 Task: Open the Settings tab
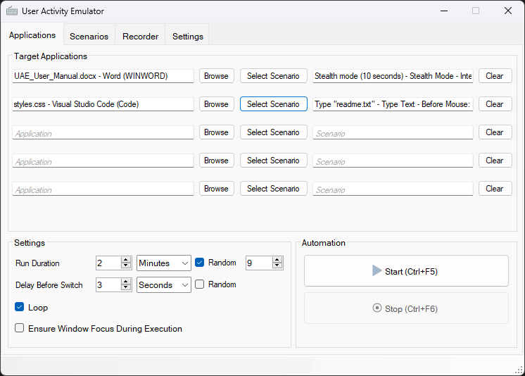(x=187, y=36)
